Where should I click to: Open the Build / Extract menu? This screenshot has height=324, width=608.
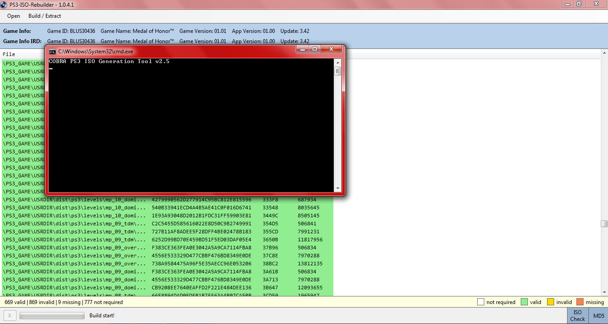tap(45, 16)
